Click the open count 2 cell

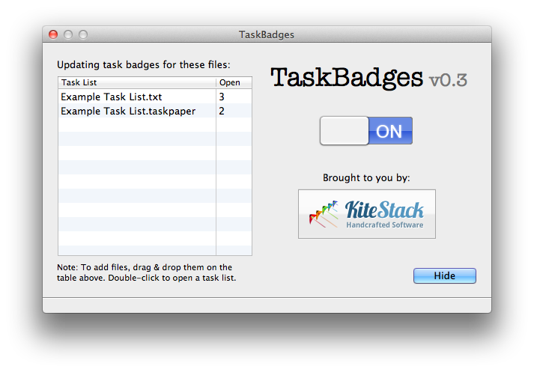click(234, 111)
